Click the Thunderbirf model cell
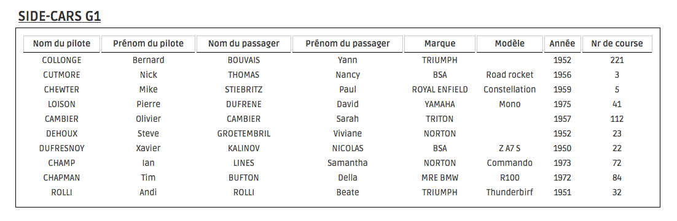Image resolution: width=677 pixels, height=221 pixels. tap(509, 192)
